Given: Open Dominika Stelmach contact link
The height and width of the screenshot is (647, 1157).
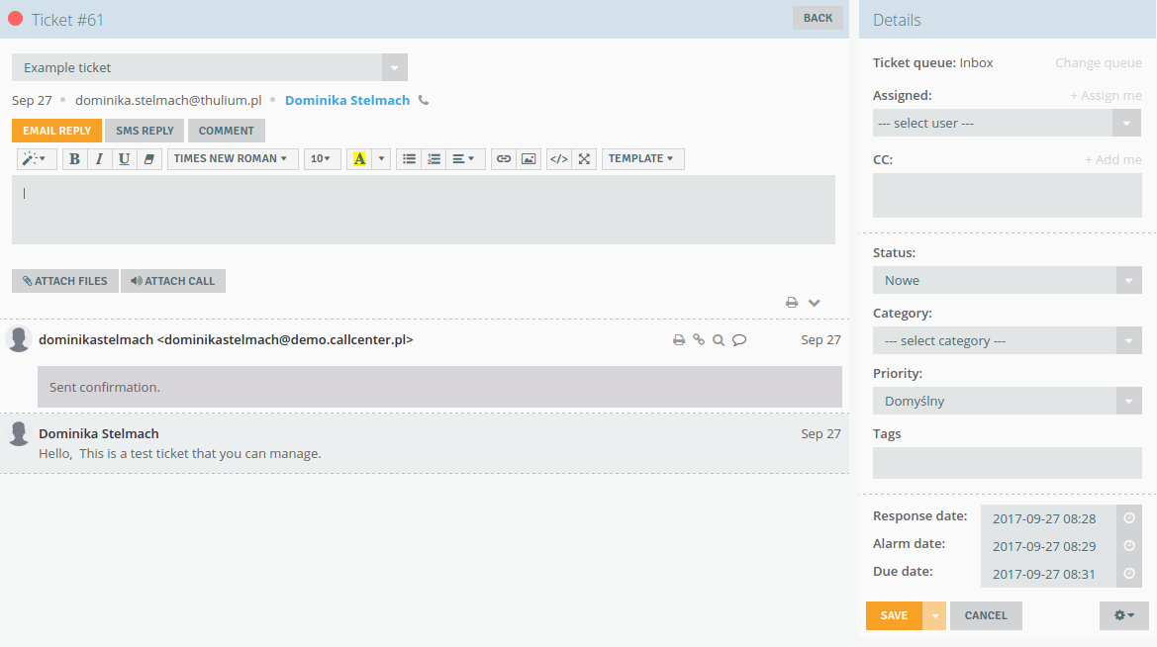Looking at the screenshot, I should 346,100.
